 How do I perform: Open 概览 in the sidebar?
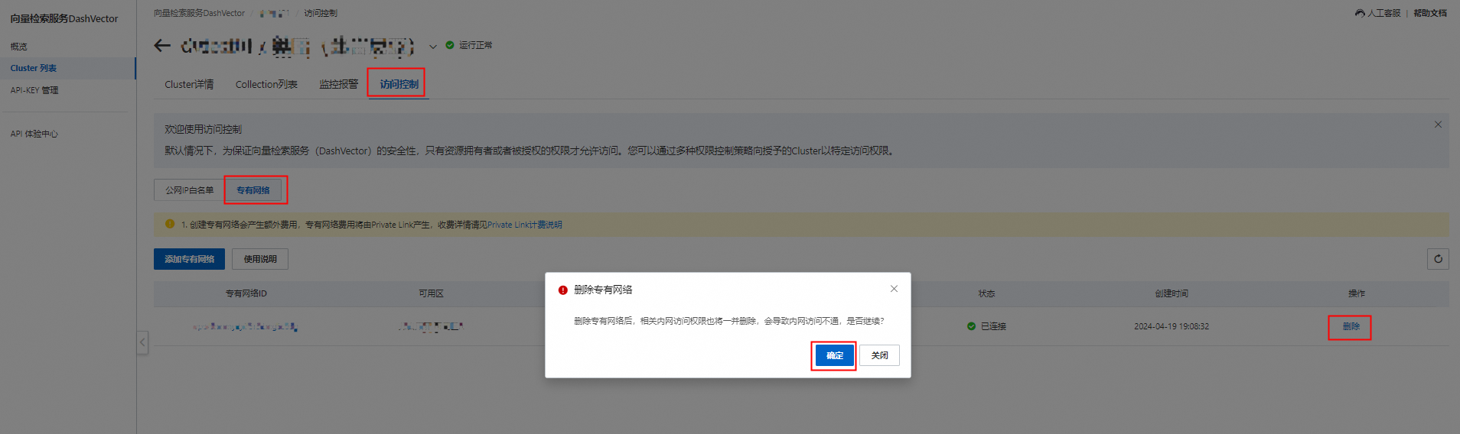coord(19,47)
